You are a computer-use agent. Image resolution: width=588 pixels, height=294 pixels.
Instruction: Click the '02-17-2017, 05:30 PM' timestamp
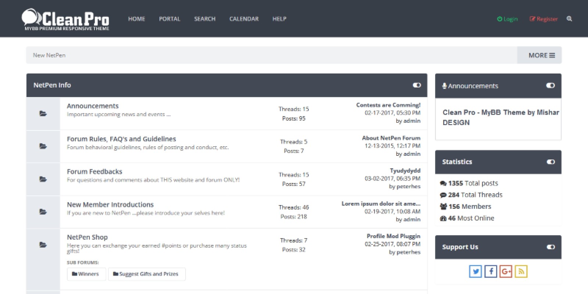coord(392,113)
